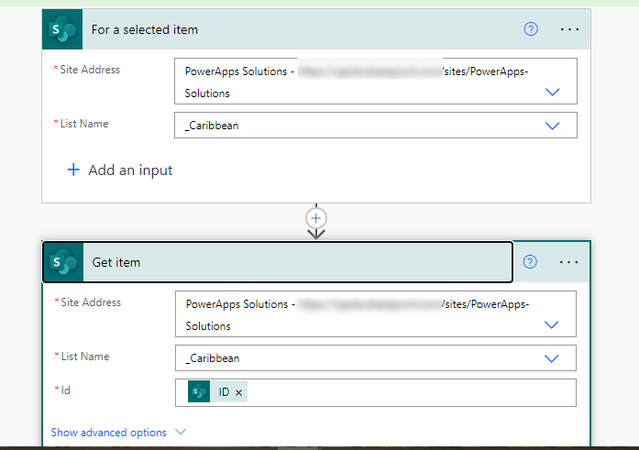
Task: Click the plus icon beside 'Add an input'
Action: [x=73, y=170]
